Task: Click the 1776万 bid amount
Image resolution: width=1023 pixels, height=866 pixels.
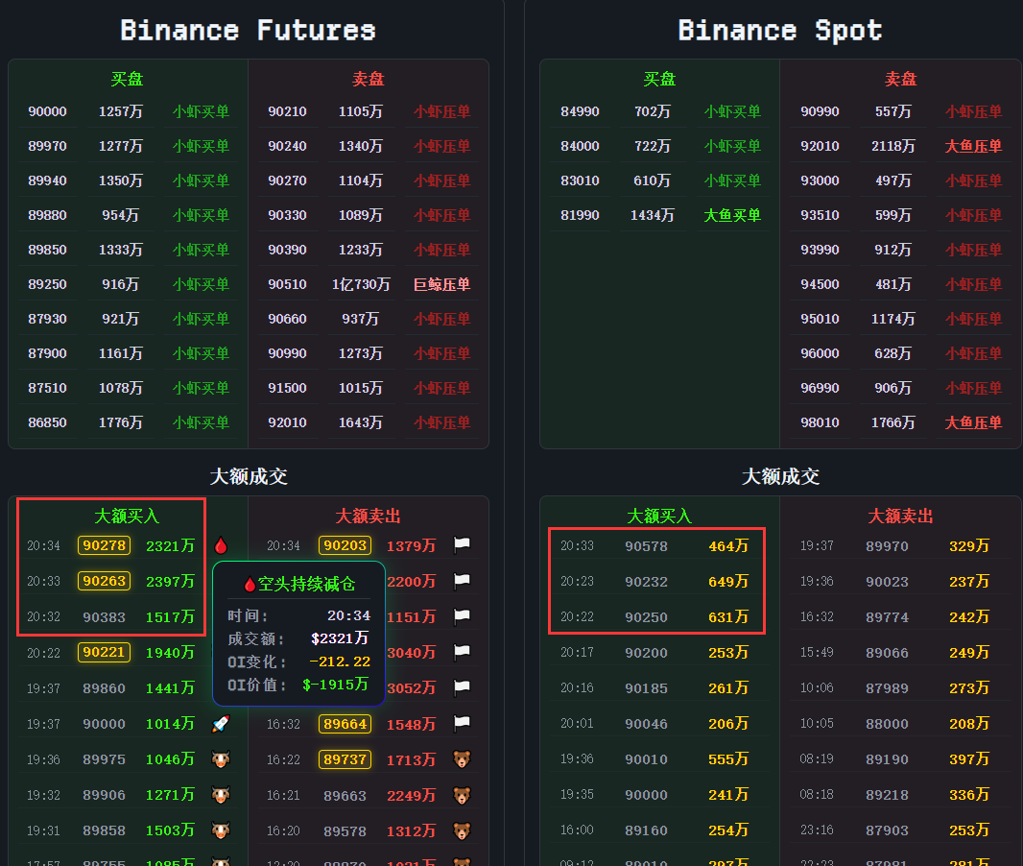Action: coord(121,422)
